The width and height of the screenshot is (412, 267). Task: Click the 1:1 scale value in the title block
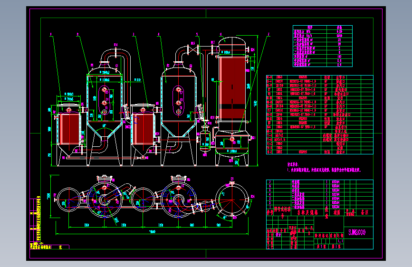(340, 241)
